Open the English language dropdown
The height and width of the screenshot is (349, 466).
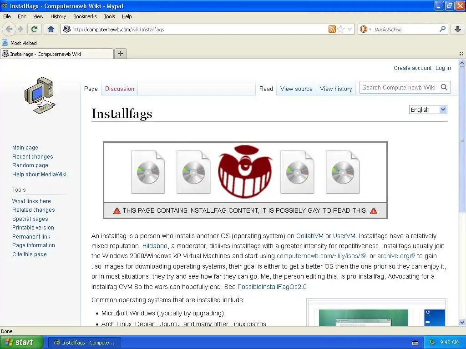[x=428, y=110]
